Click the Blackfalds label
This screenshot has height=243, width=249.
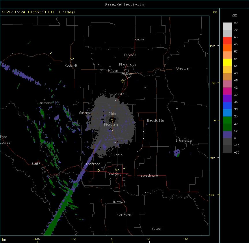click(127, 64)
